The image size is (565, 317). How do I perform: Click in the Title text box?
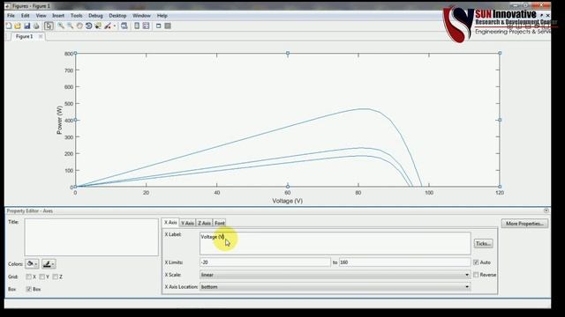click(x=92, y=237)
